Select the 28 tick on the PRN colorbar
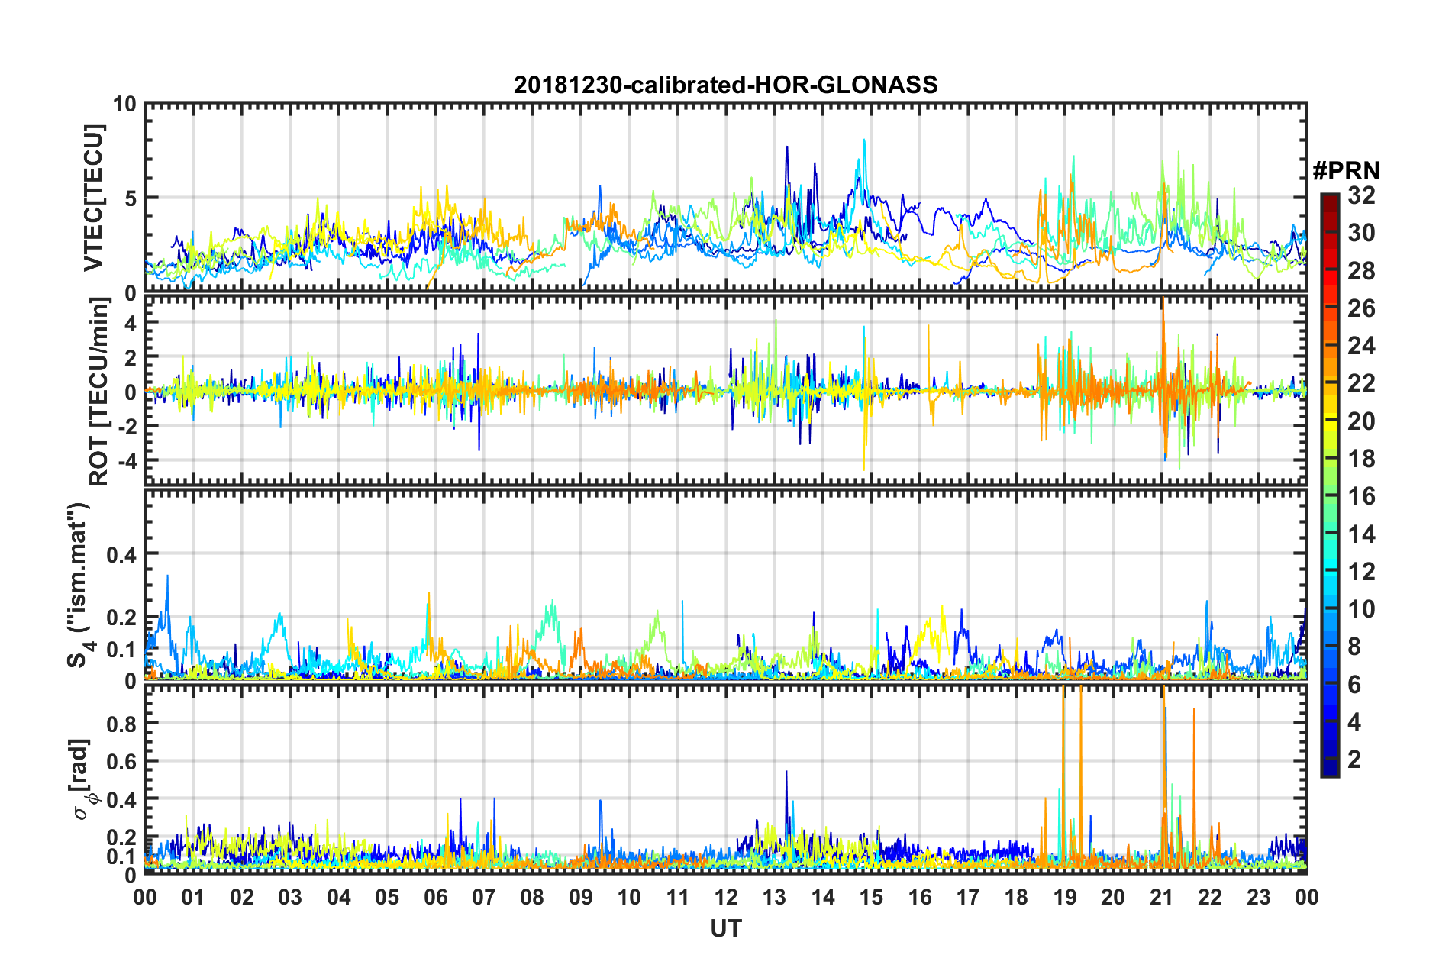Screen dimensions: 1452x971 1361,271
